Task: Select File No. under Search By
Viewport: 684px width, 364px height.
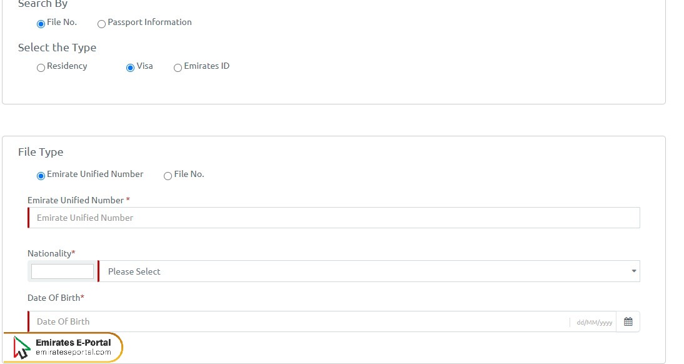Action: click(x=41, y=24)
